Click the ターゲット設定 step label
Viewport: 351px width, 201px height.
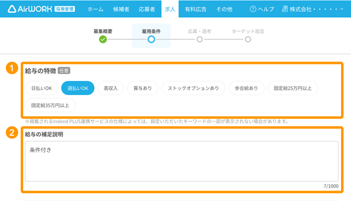(248, 31)
